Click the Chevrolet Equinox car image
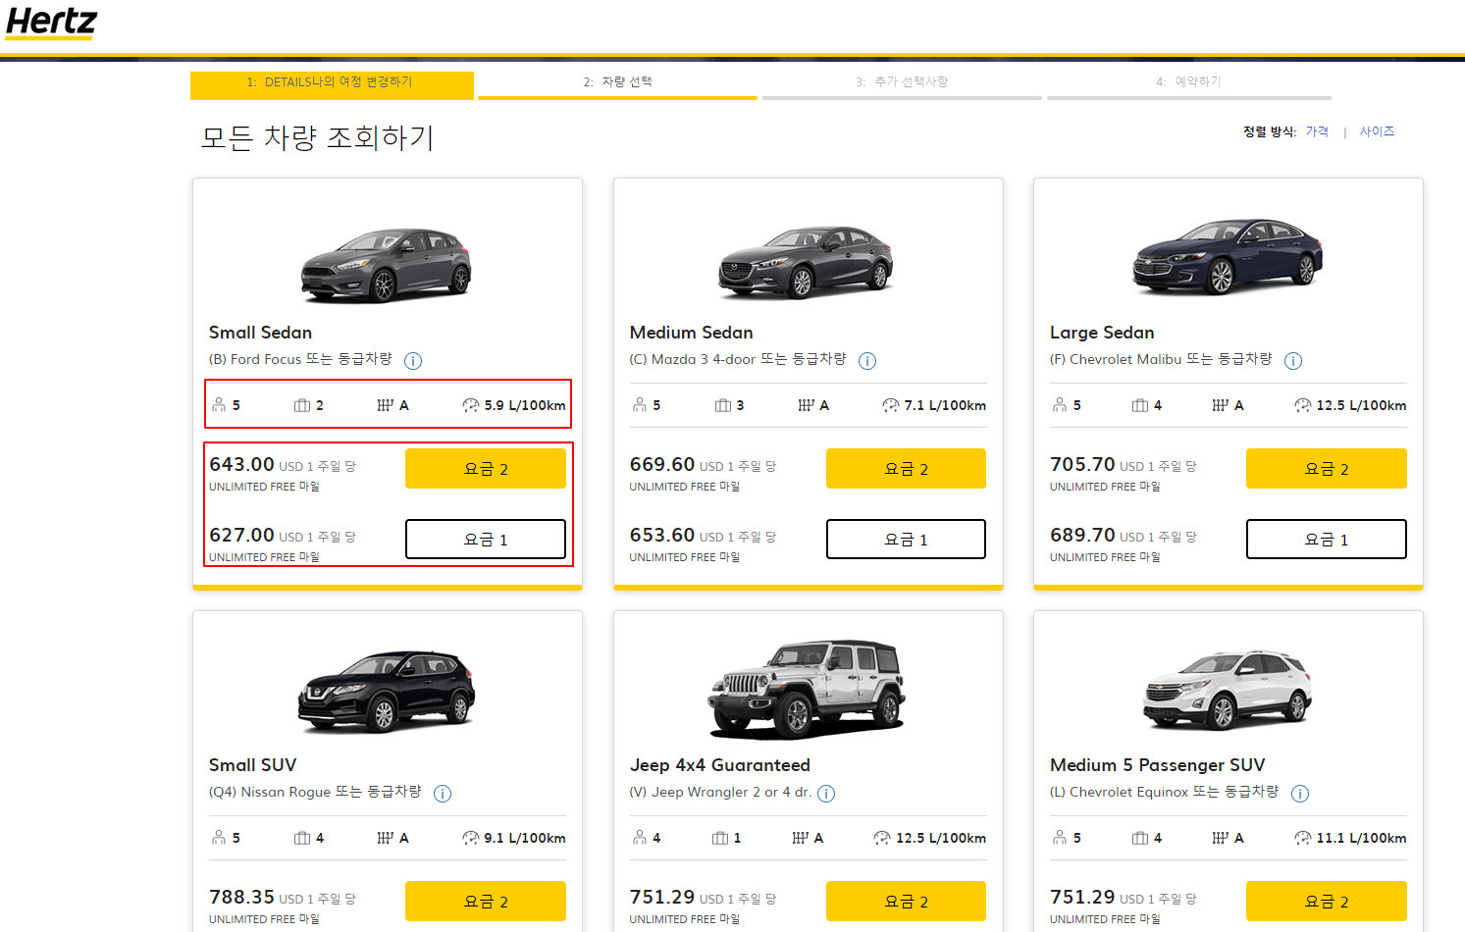 (1228, 691)
